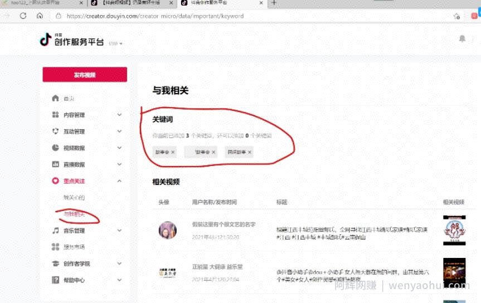Image resolution: width=481 pixels, height=303 pixels.
Task: Click the 音乐管理 music note icon
Action: (55, 231)
